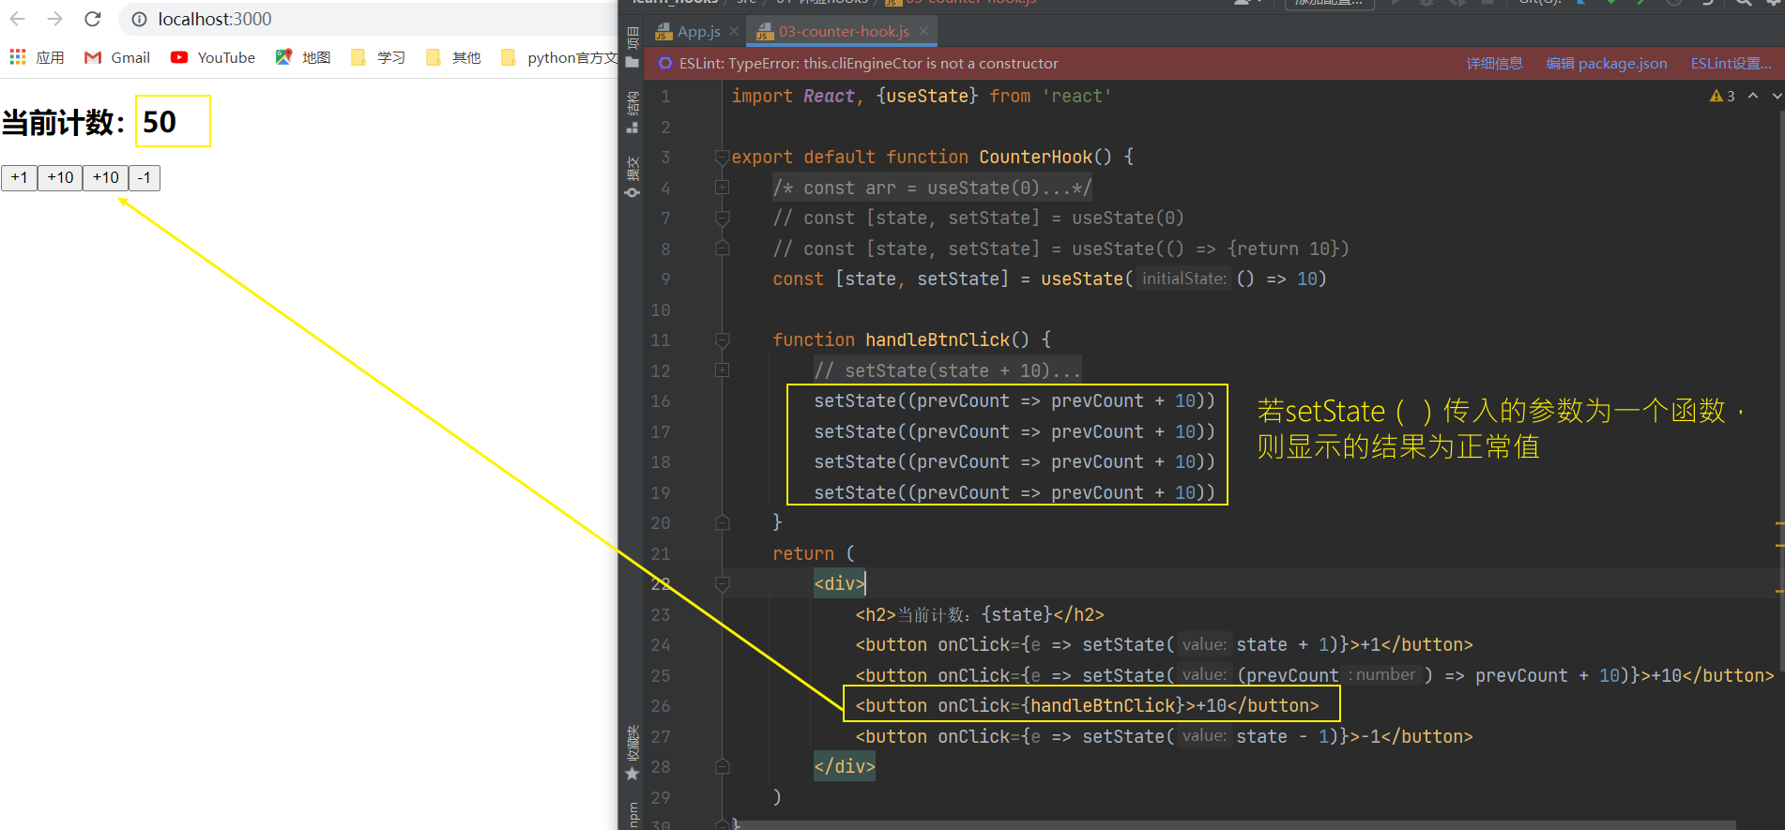1785x830 pixels.
Task: Toggle fold end marker on line 28
Action: (x=722, y=766)
